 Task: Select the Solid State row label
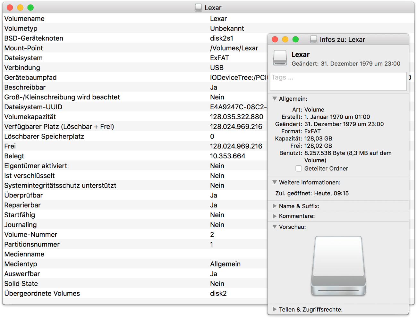(21, 284)
